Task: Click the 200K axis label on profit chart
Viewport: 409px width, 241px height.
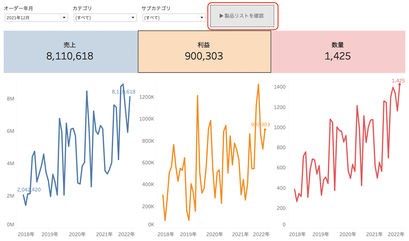Action: coord(148,207)
